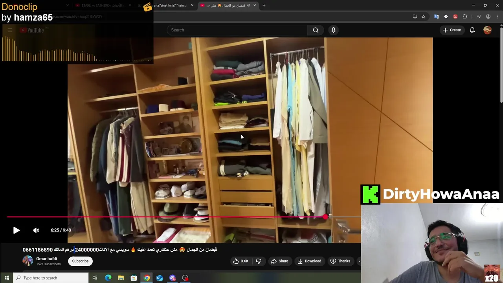Play the paused YouTube video
Image resolution: width=503 pixels, height=283 pixels.
coord(17,230)
